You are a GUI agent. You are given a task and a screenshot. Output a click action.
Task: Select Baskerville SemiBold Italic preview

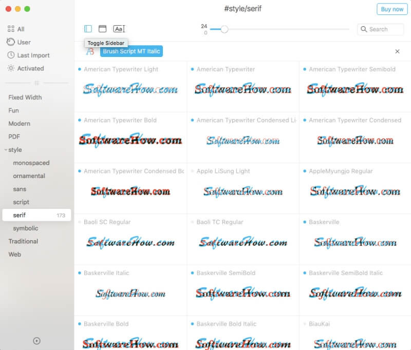pos(355,293)
